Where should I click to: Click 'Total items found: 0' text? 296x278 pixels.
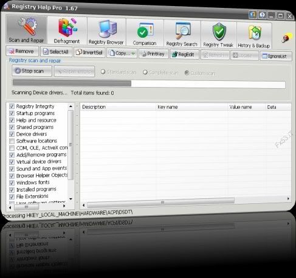coord(92,93)
